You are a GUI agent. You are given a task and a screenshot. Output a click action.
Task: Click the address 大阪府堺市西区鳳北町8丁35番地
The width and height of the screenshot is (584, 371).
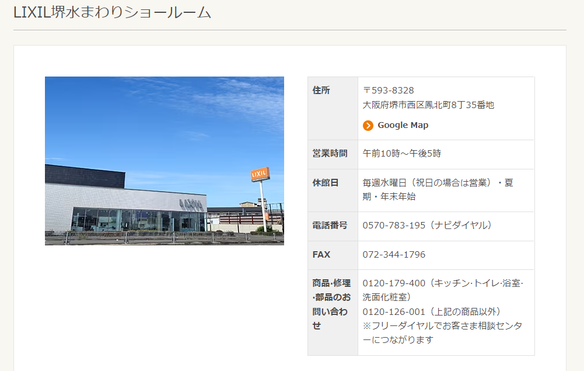tap(428, 105)
